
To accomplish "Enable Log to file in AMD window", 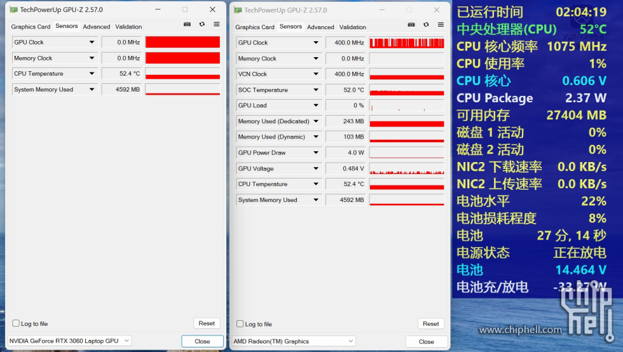I will tap(240, 324).
